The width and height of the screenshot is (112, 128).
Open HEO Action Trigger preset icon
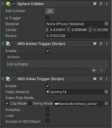[x=101, y=43]
